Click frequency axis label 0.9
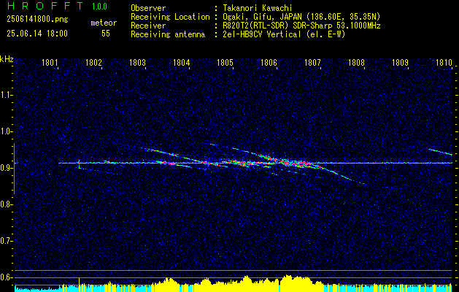459x292 pixels. click(7, 168)
